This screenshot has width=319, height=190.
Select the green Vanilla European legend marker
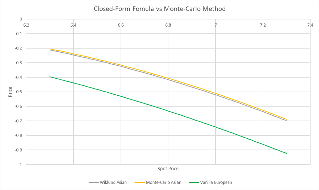coord(194,183)
